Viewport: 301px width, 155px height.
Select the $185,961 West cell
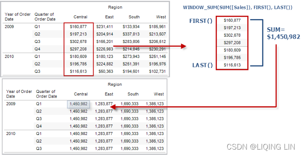pos(157,27)
